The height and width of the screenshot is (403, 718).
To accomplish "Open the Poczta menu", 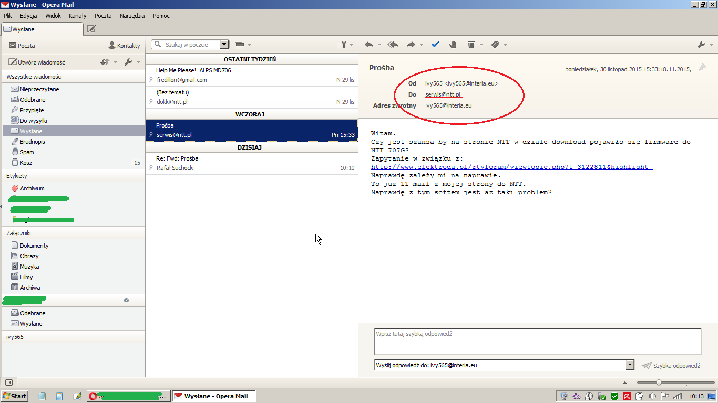I will pyautogui.click(x=103, y=16).
